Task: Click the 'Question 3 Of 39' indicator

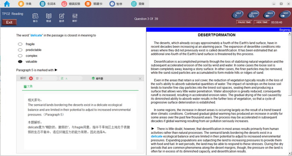Action: pos(146,19)
